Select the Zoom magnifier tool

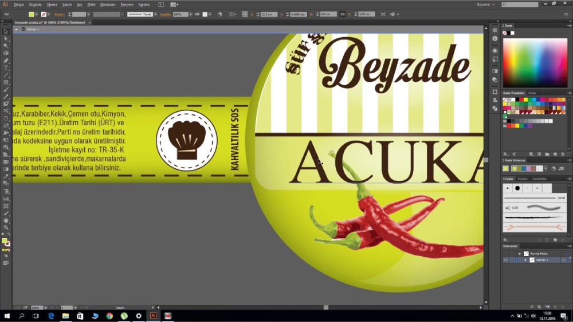point(6,227)
